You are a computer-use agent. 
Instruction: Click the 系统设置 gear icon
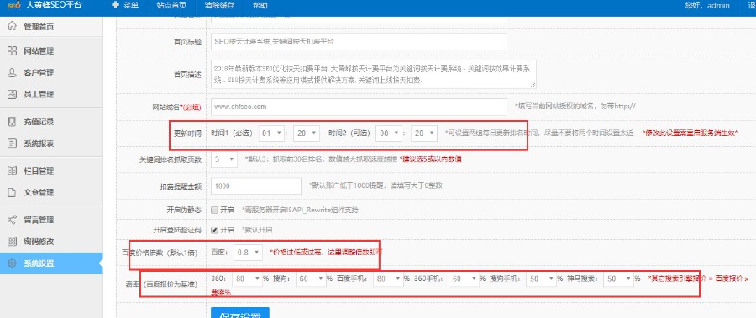pos(12,263)
